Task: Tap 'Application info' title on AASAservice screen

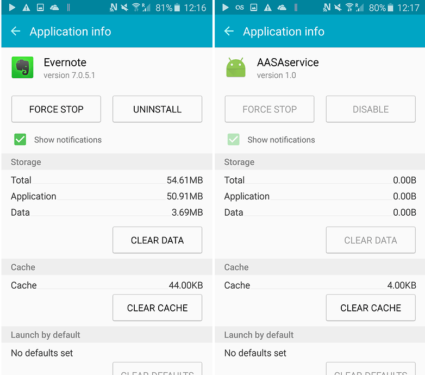Action: click(284, 32)
